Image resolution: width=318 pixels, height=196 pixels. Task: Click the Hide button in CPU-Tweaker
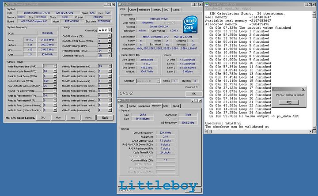pos(58,117)
